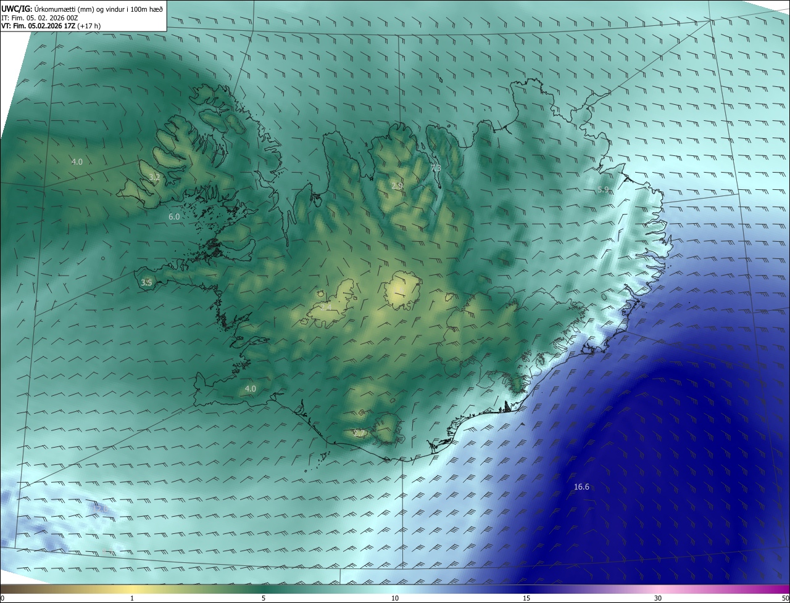Screen dimensions: 790x603
Task: Click the 5 tick on the color scale
Action: click(x=264, y=598)
